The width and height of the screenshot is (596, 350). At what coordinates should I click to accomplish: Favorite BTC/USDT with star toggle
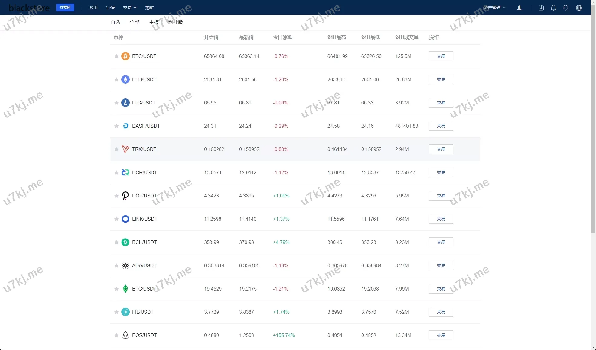116,56
